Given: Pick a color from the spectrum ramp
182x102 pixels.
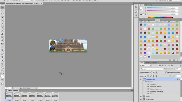Looking at the screenshot, I should 160,17.
